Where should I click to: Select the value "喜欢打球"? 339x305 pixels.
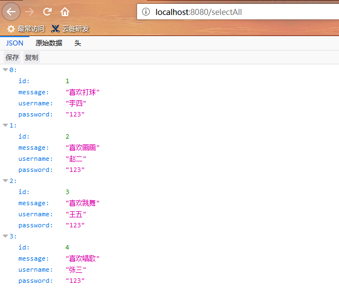[83, 92]
